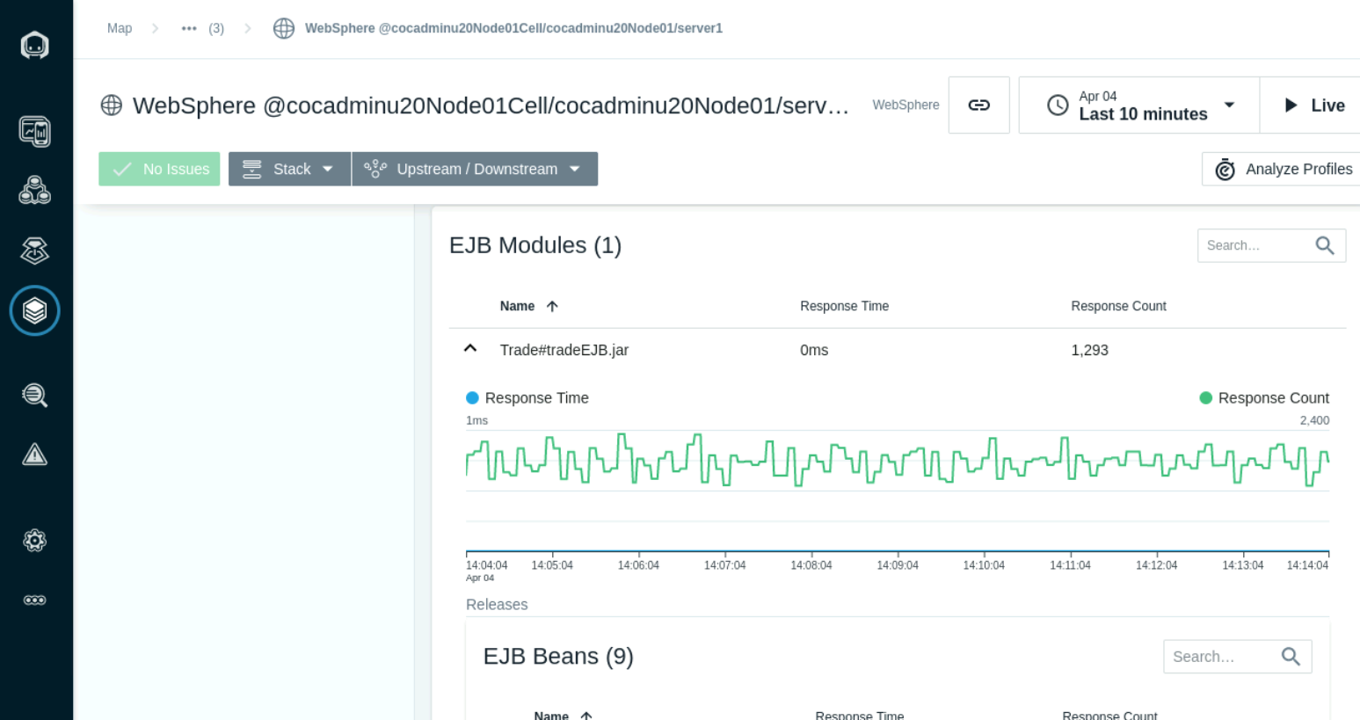Open the dashboards icon in sidebar

tap(35, 132)
